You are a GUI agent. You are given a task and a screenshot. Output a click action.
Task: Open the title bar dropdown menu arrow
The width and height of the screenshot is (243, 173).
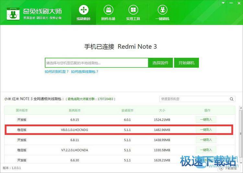[x=224, y=3]
